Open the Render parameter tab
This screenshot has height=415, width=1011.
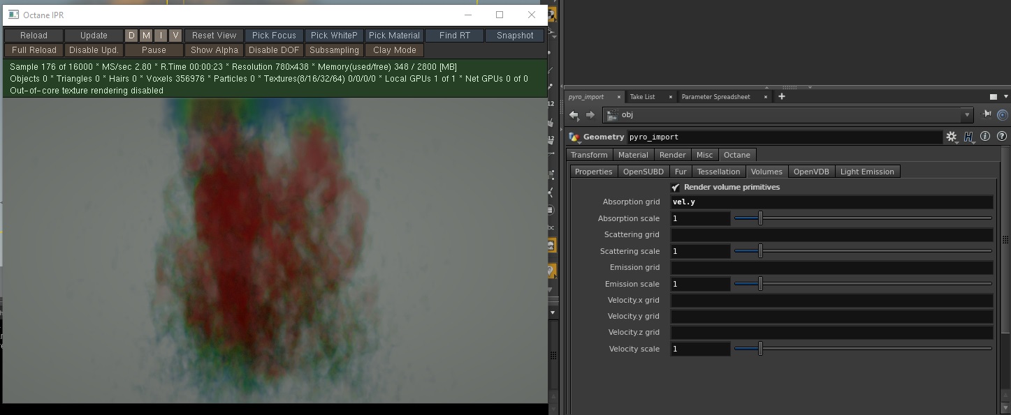coord(673,155)
